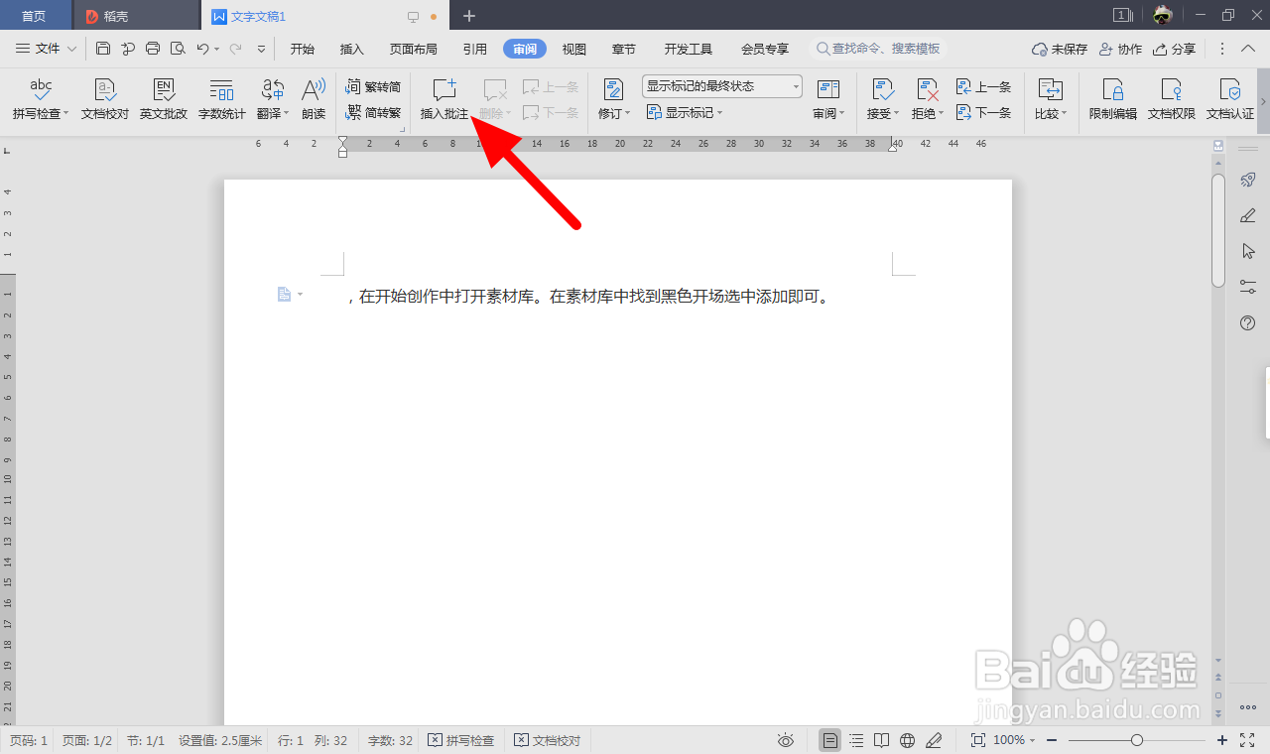
Task: Toggle eye protection mode in the status bar
Action: click(786, 740)
